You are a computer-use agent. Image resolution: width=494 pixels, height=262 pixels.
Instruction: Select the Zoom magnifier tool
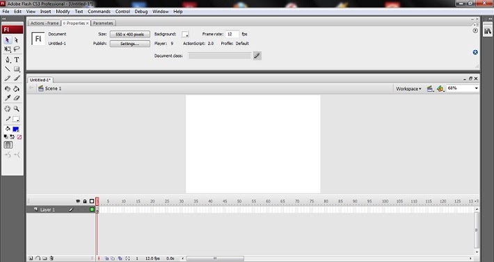tap(17, 109)
